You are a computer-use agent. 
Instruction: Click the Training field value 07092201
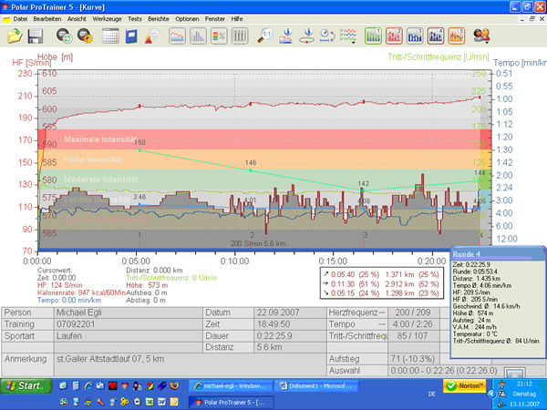tap(129, 324)
